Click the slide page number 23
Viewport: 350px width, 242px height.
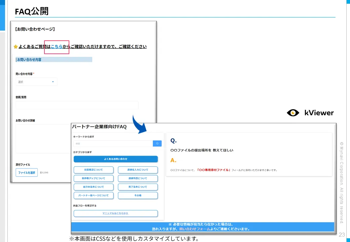tap(342, 234)
